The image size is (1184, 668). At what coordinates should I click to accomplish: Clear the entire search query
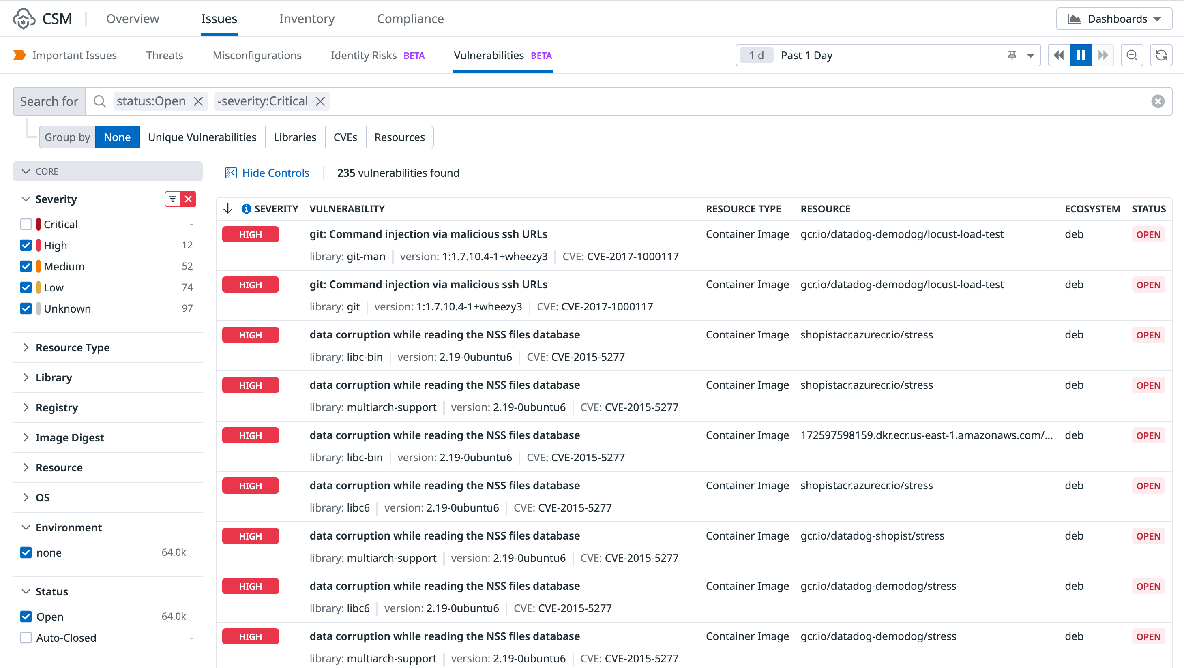(1158, 101)
